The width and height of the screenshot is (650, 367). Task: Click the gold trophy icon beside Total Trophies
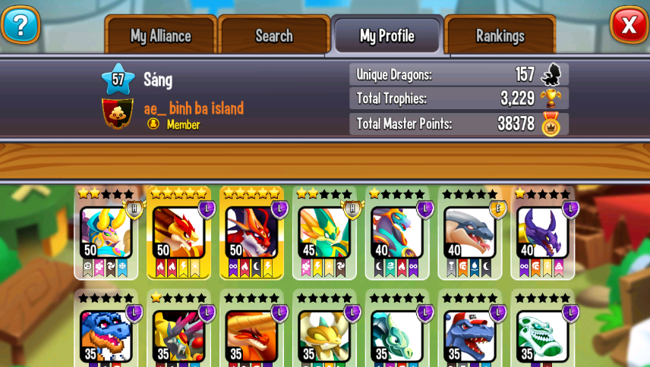551,99
